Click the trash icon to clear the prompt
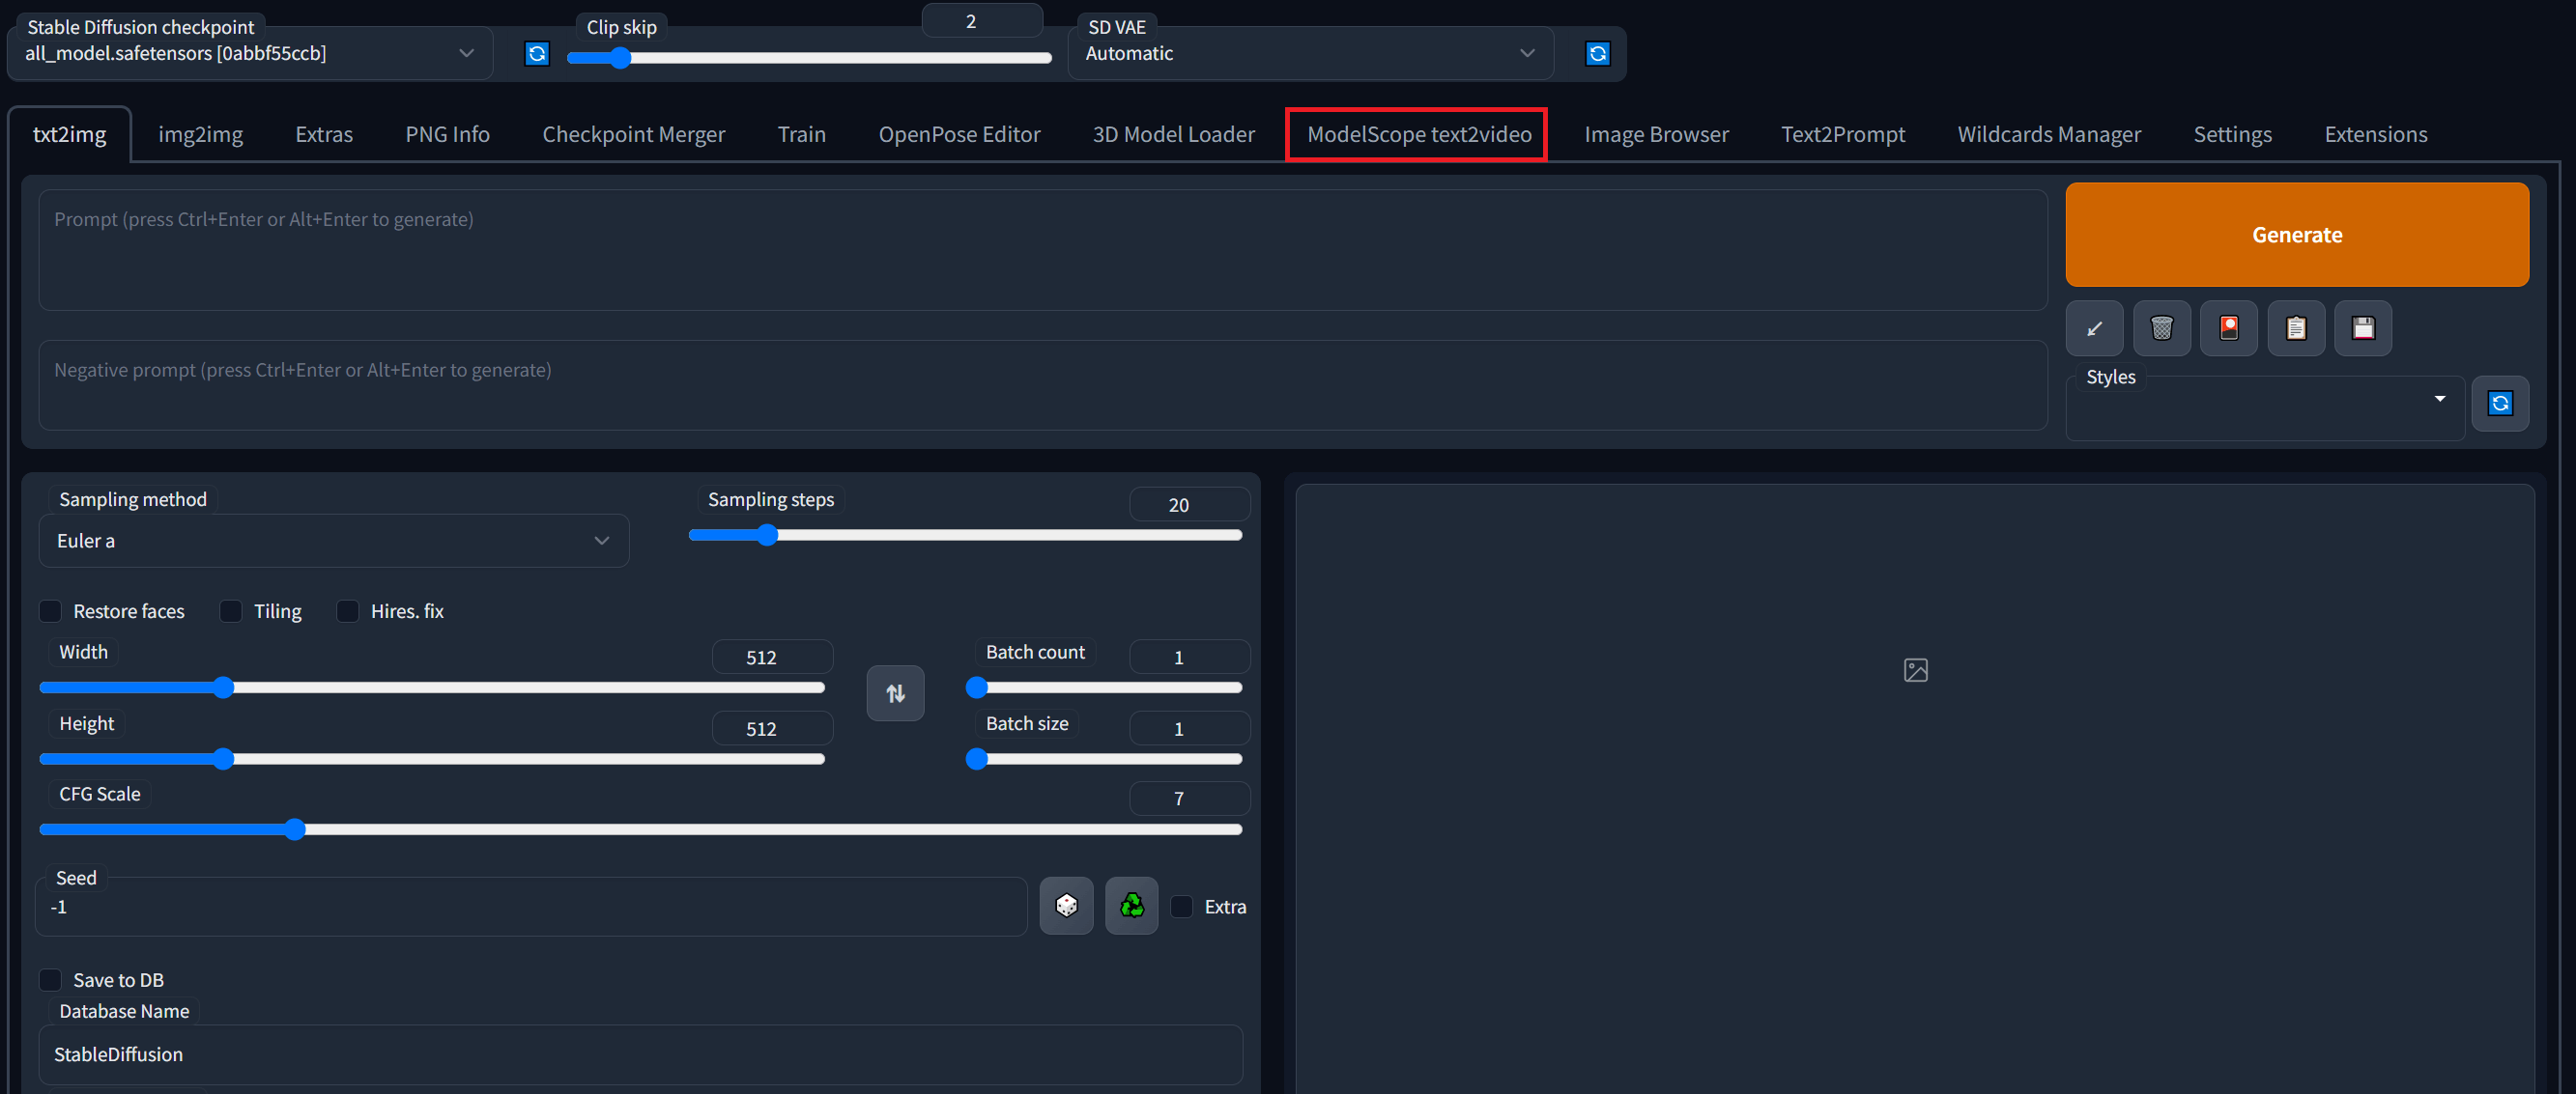 [x=2161, y=327]
